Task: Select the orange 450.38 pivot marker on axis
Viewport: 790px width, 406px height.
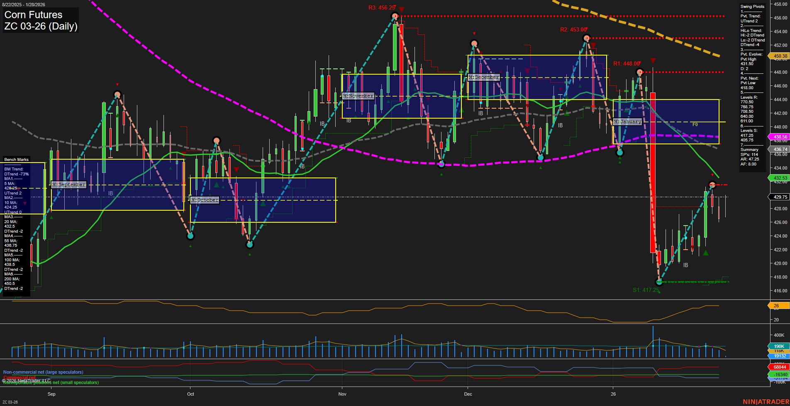Action: click(x=779, y=56)
